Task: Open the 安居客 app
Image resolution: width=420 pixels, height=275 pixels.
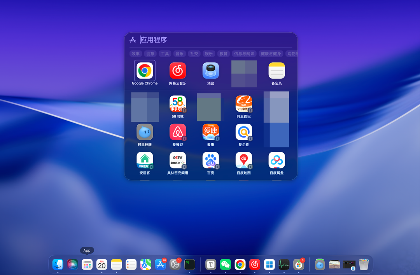Action: pos(145,160)
